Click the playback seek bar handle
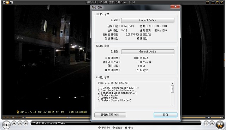Viewport: 226px width, 130px height. [69, 117]
